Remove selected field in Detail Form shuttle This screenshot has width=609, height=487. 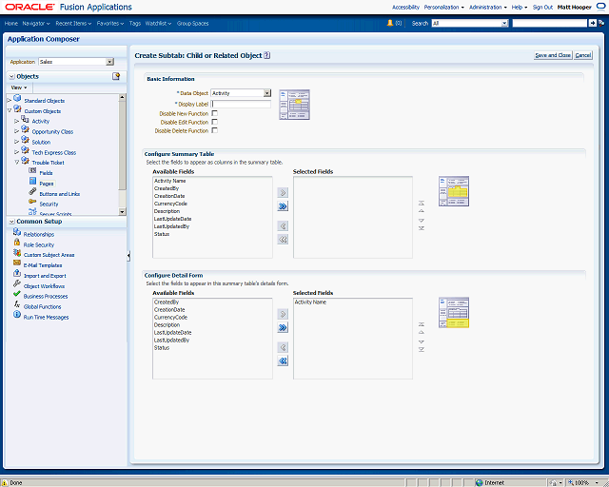[283, 347]
